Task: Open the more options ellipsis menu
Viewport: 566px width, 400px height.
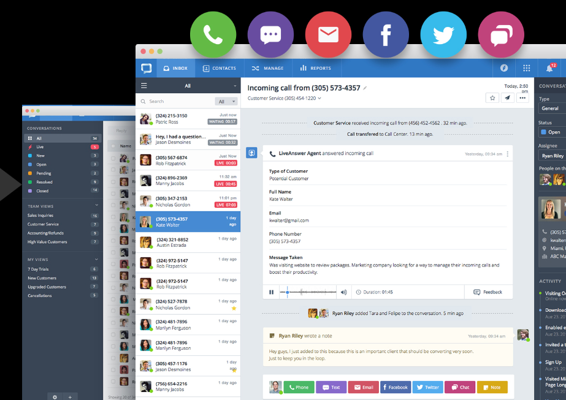Action: pyautogui.click(x=522, y=97)
